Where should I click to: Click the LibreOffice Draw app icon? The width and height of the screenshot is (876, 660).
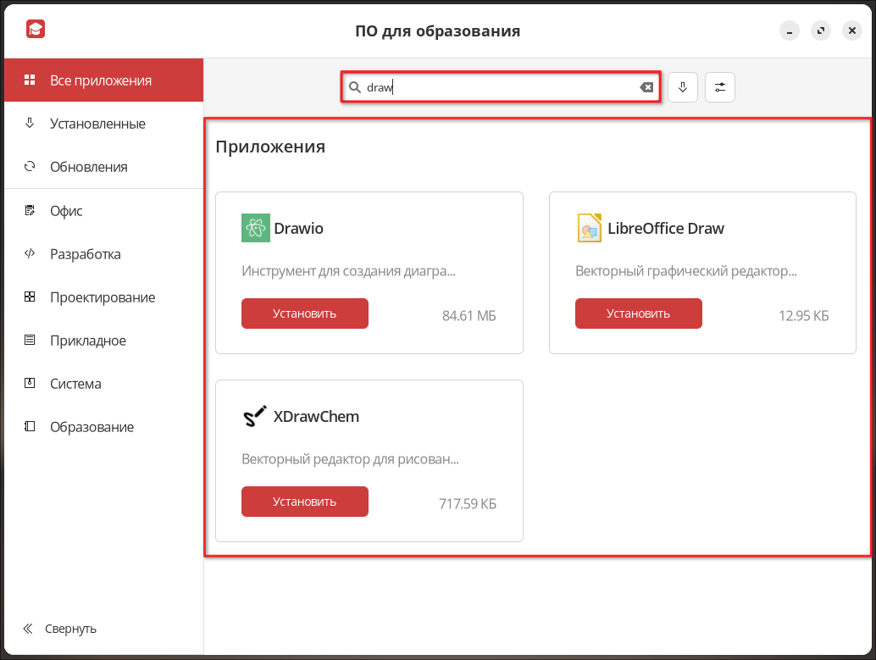(590, 228)
